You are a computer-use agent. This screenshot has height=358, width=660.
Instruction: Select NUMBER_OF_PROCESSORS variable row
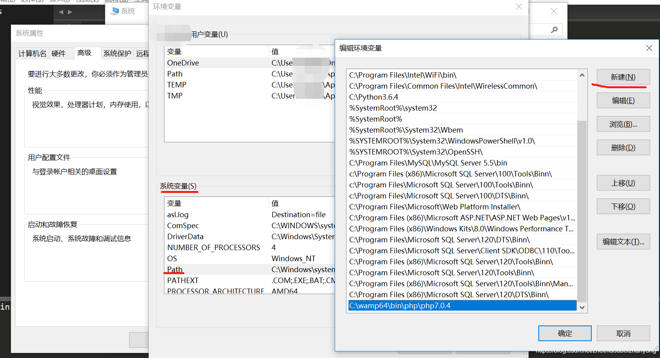pyautogui.click(x=250, y=247)
